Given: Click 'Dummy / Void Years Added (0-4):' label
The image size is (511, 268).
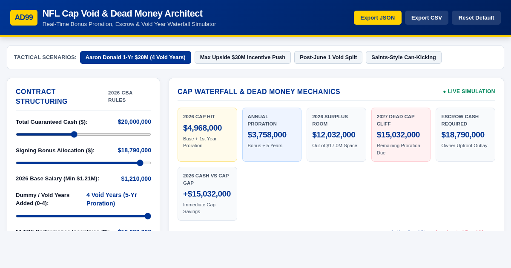Looking at the screenshot, I should click(x=43, y=199).
